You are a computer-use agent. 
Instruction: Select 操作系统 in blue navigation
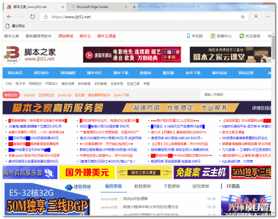[x=220, y=73]
